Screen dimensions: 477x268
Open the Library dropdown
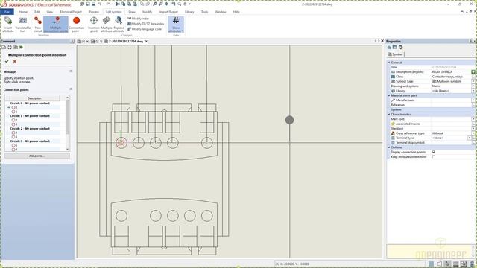click(473, 91)
